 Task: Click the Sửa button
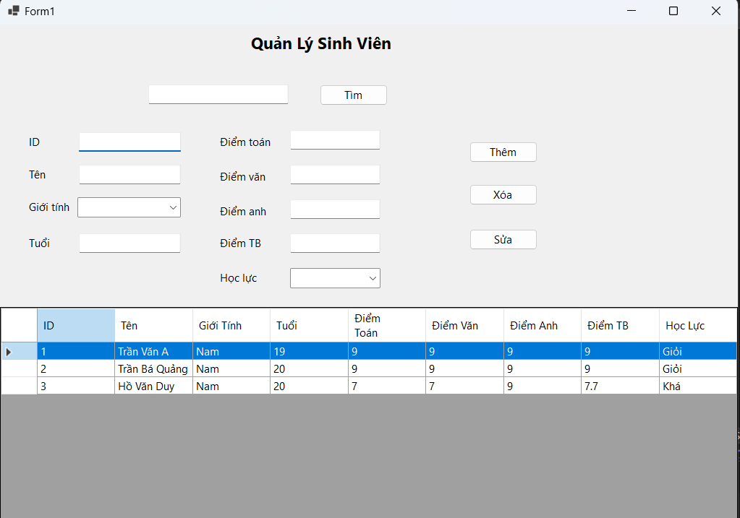point(503,239)
